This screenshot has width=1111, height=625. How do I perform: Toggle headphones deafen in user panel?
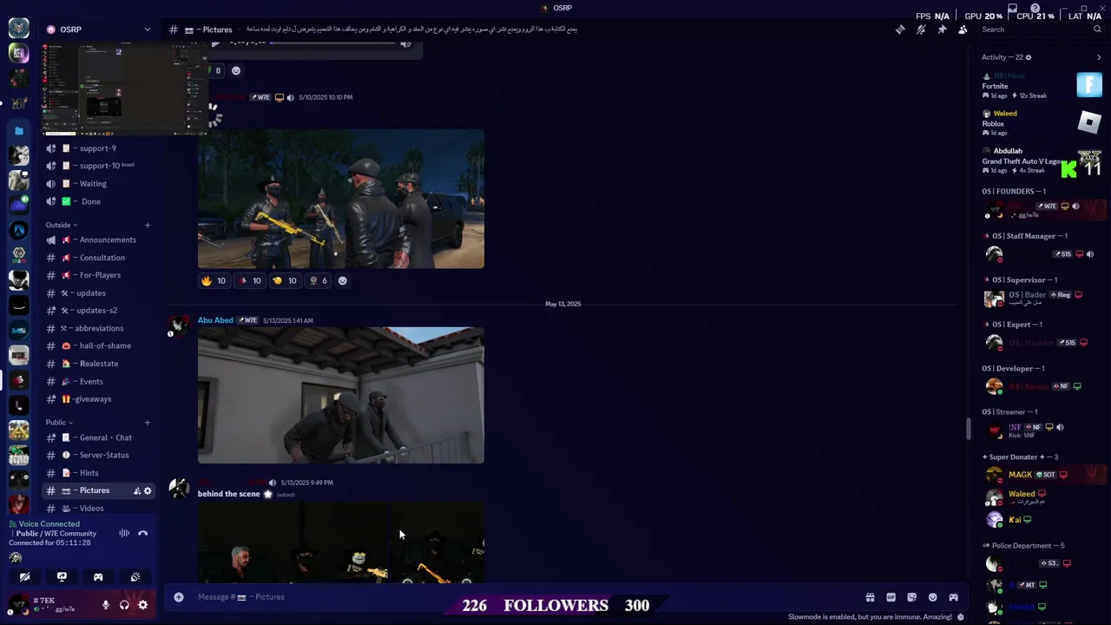tap(124, 605)
